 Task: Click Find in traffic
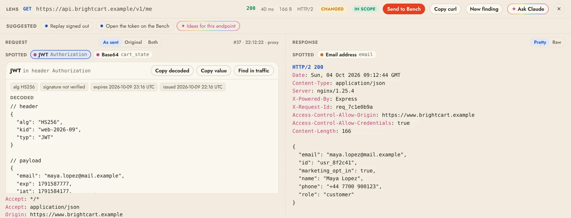[x=254, y=70]
